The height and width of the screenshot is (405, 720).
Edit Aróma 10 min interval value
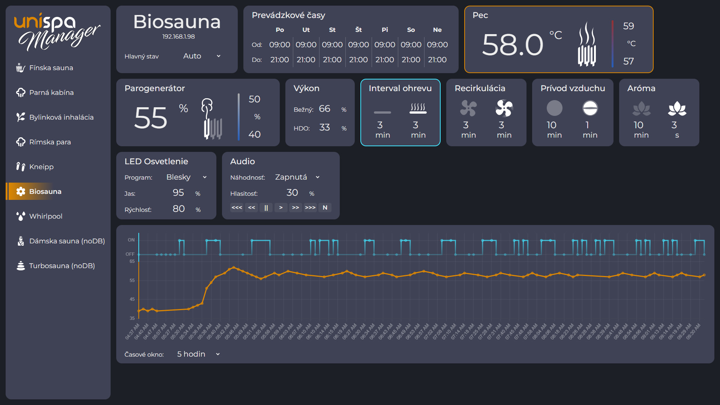click(x=638, y=125)
